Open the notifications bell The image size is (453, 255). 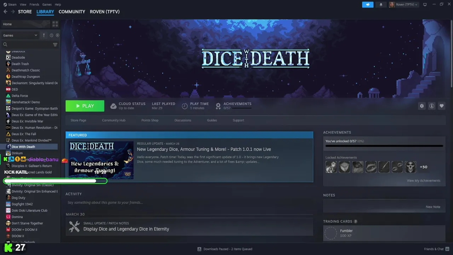(381, 5)
